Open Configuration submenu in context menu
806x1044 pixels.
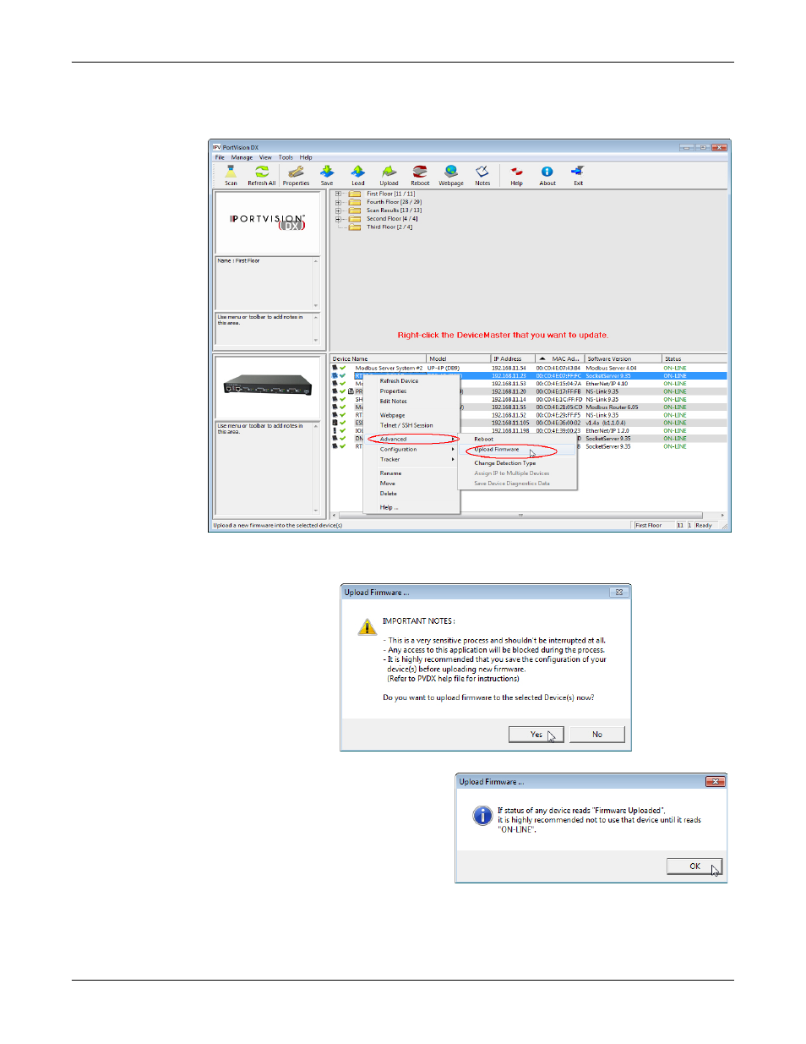tap(411, 449)
